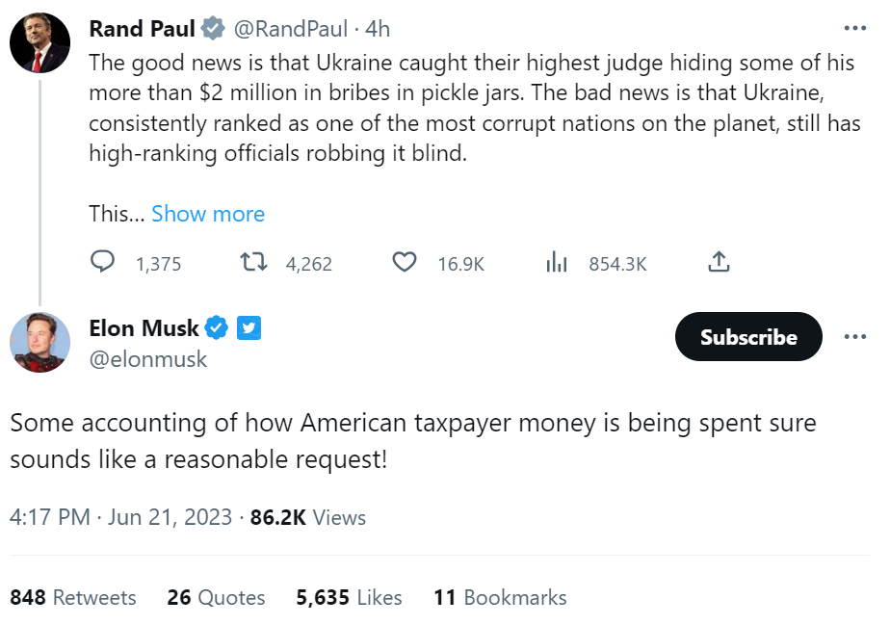The height and width of the screenshot is (625, 890).
Task: Click Elon Musk's blue verified checkmark
Action: 218,328
